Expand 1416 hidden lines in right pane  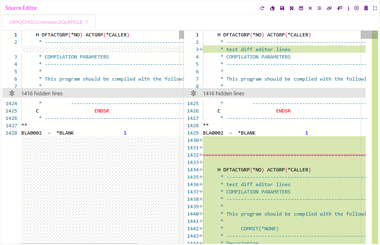pyautogui.click(x=224, y=94)
